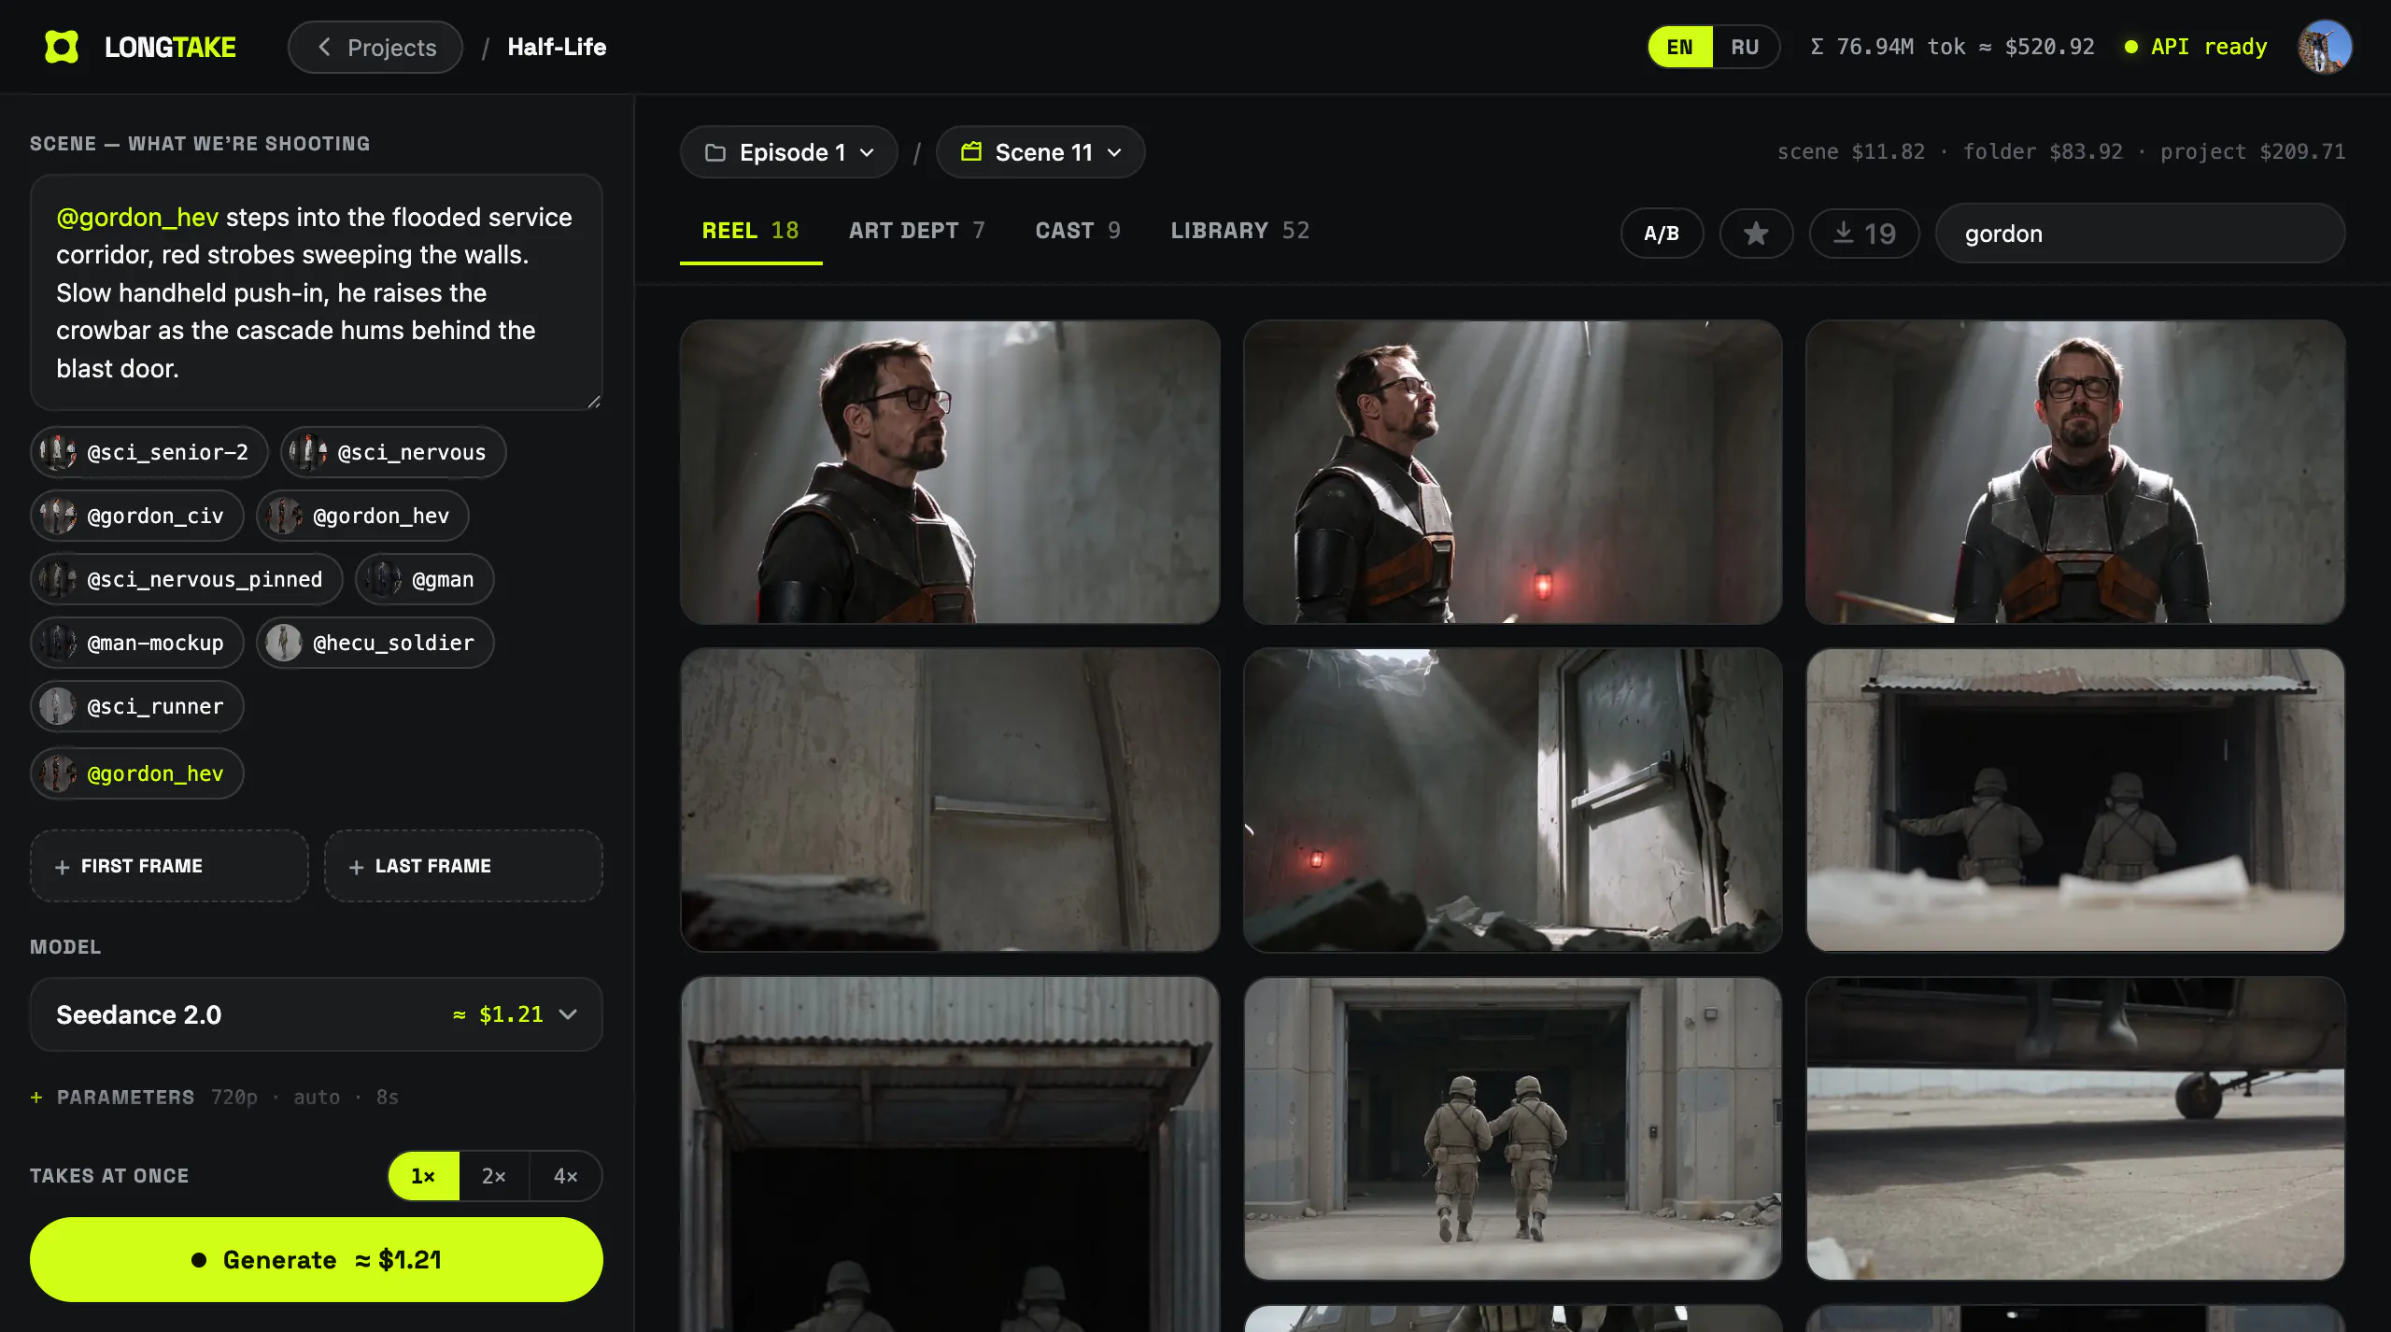Select the green highlighted @gordon_hev chip under @sci_runner
Viewport: 2391px width, 1332px height.
pos(137,773)
